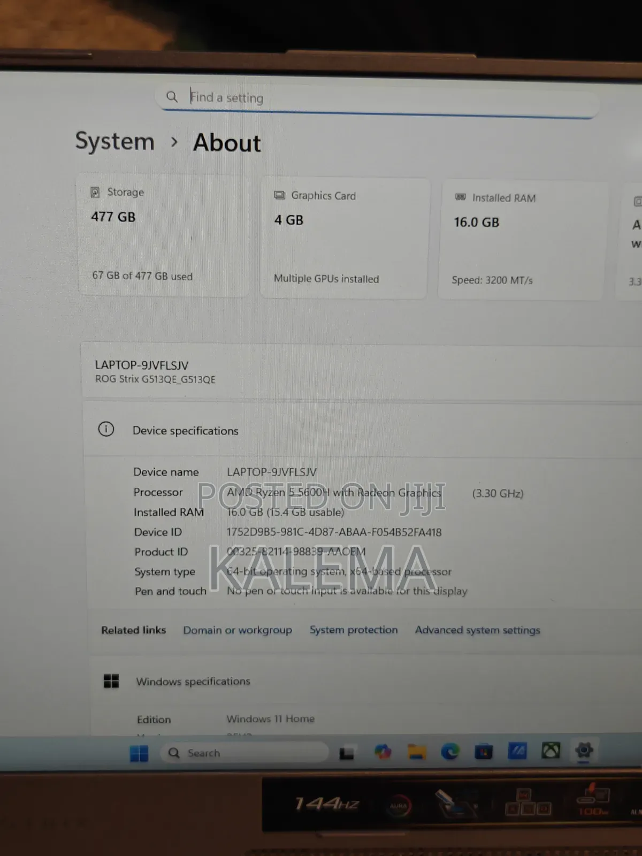Click the magnifier icon in Find a setting

(172, 96)
